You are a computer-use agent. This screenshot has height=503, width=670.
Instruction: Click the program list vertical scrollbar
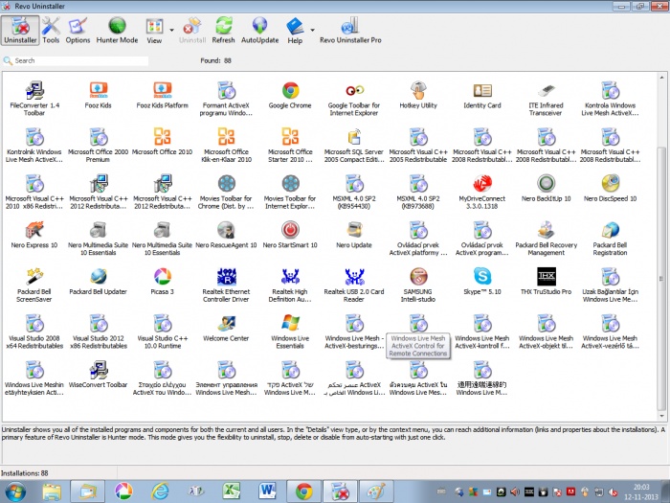(x=663, y=192)
